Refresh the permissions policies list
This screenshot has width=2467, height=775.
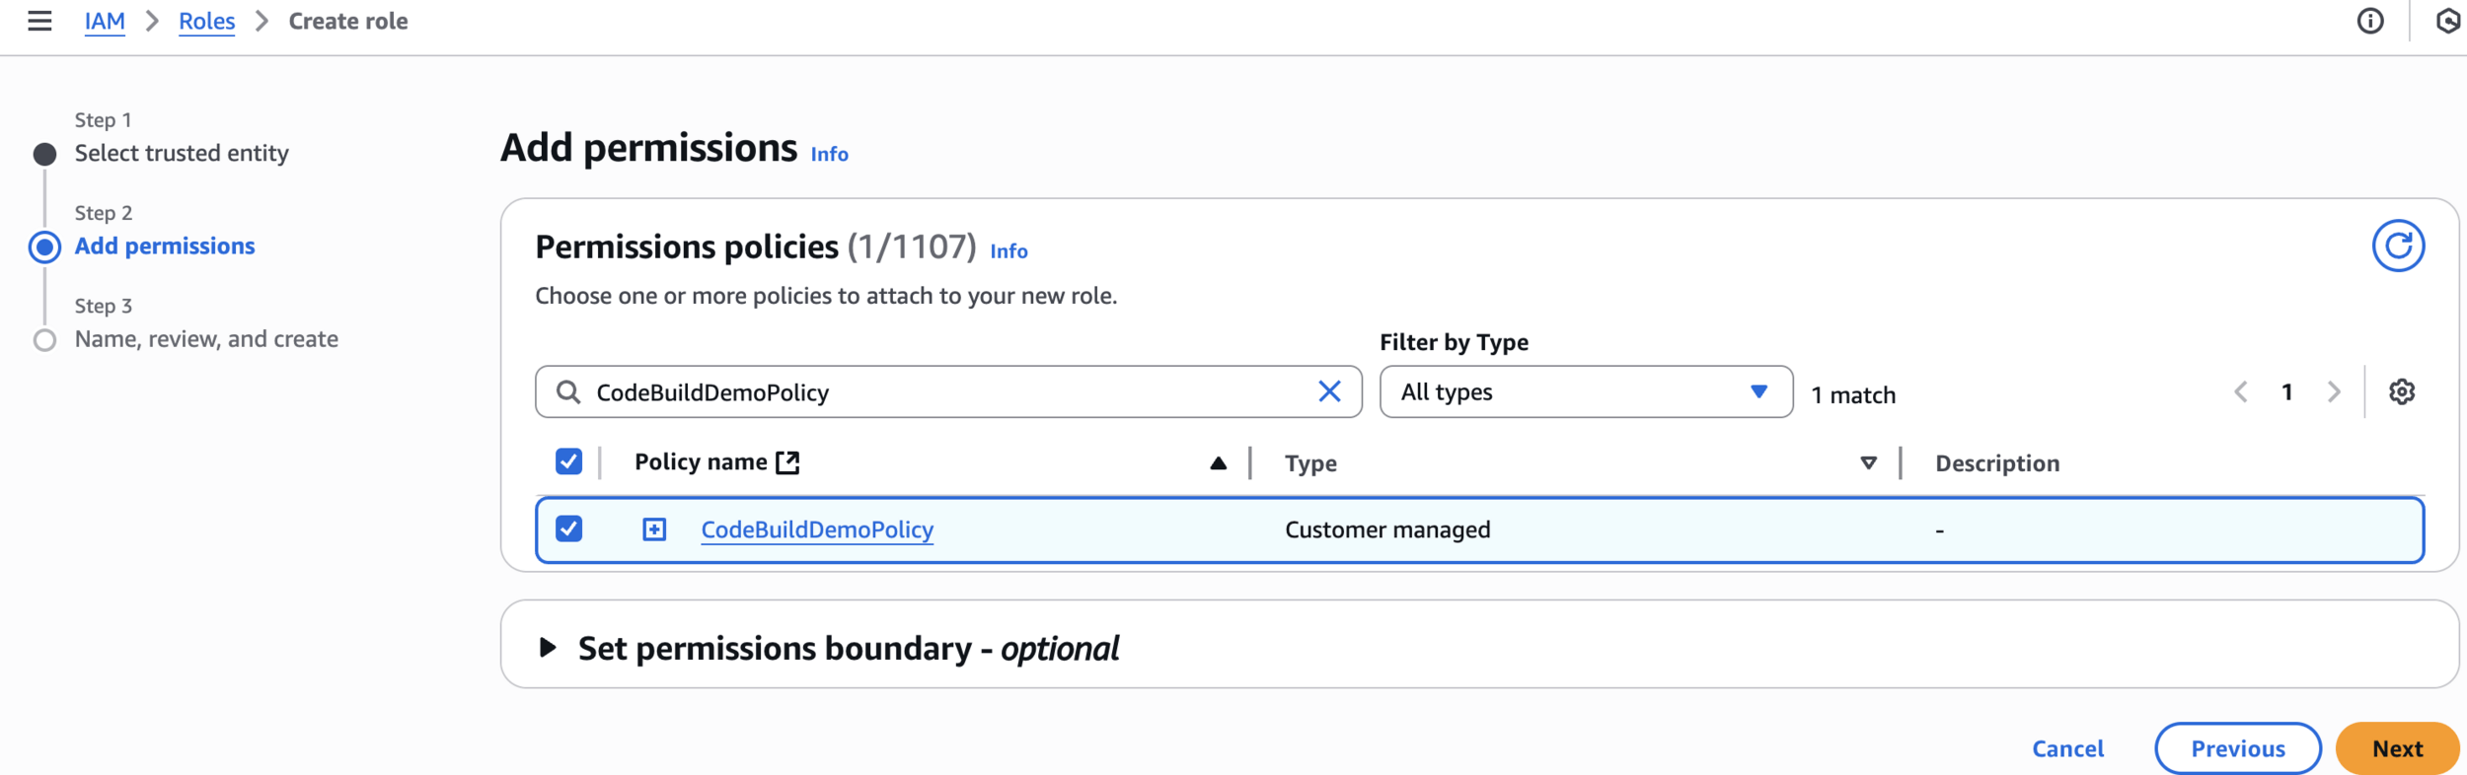coord(2398,246)
